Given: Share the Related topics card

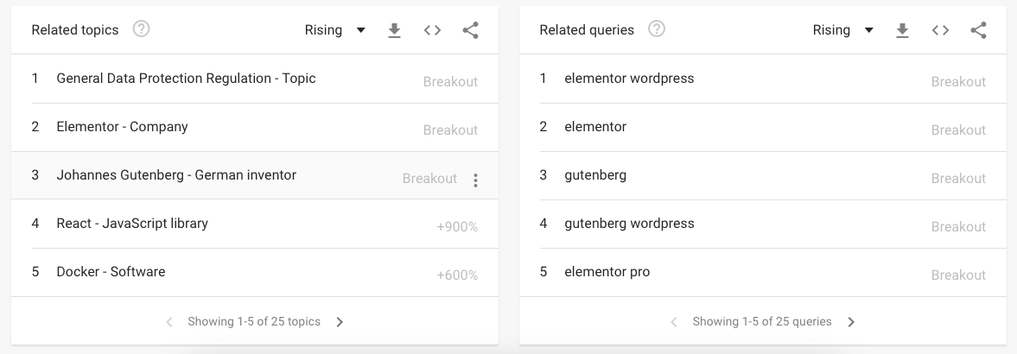Looking at the screenshot, I should pos(470,30).
